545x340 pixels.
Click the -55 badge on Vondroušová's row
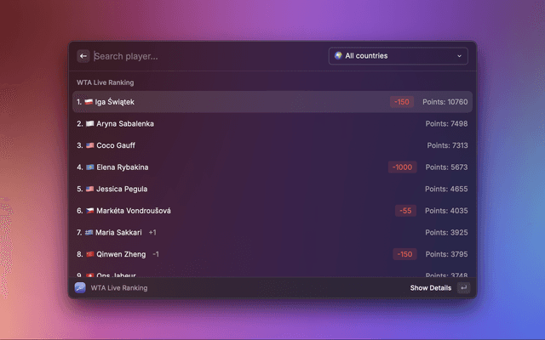click(x=405, y=211)
